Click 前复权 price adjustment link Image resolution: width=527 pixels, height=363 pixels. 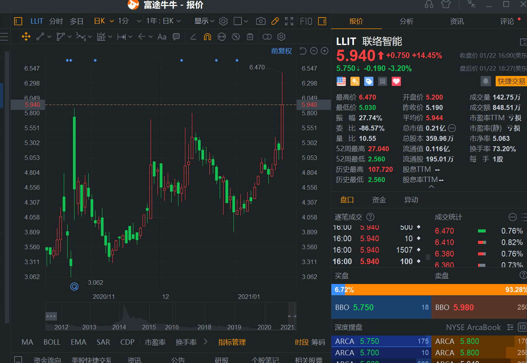(282, 51)
